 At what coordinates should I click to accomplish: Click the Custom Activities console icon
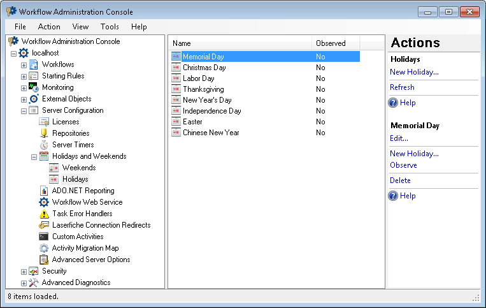click(44, 237)
